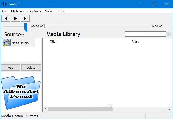Open the Playback menu
Image resolution: width=173 pixels, height=119 pixels.
click(34, 11)
